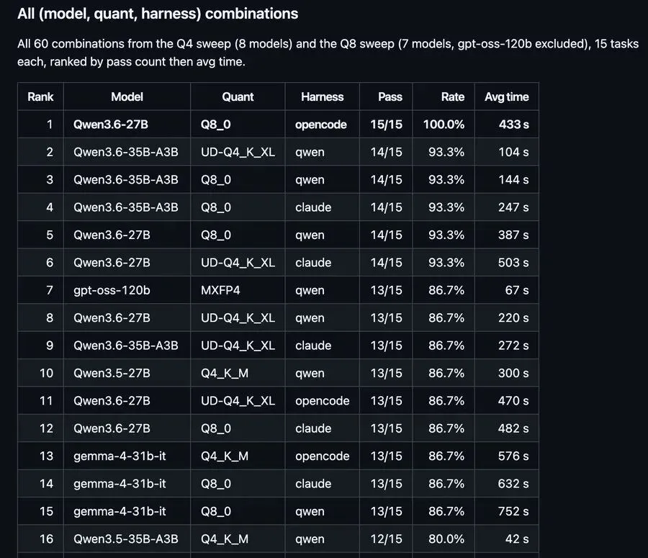Click the Model column header
The height and width of the screenshot is (558, 648).
coord(127,96)
